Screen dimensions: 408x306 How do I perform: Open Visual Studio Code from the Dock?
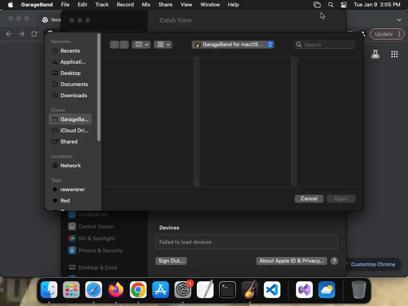272,290
